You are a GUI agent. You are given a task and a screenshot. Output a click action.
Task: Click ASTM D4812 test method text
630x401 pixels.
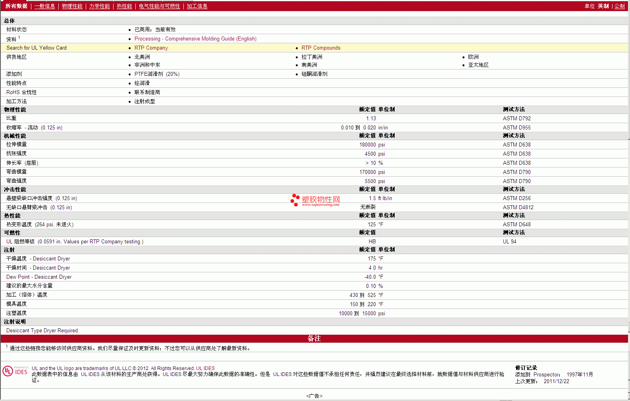coord(518,207)
